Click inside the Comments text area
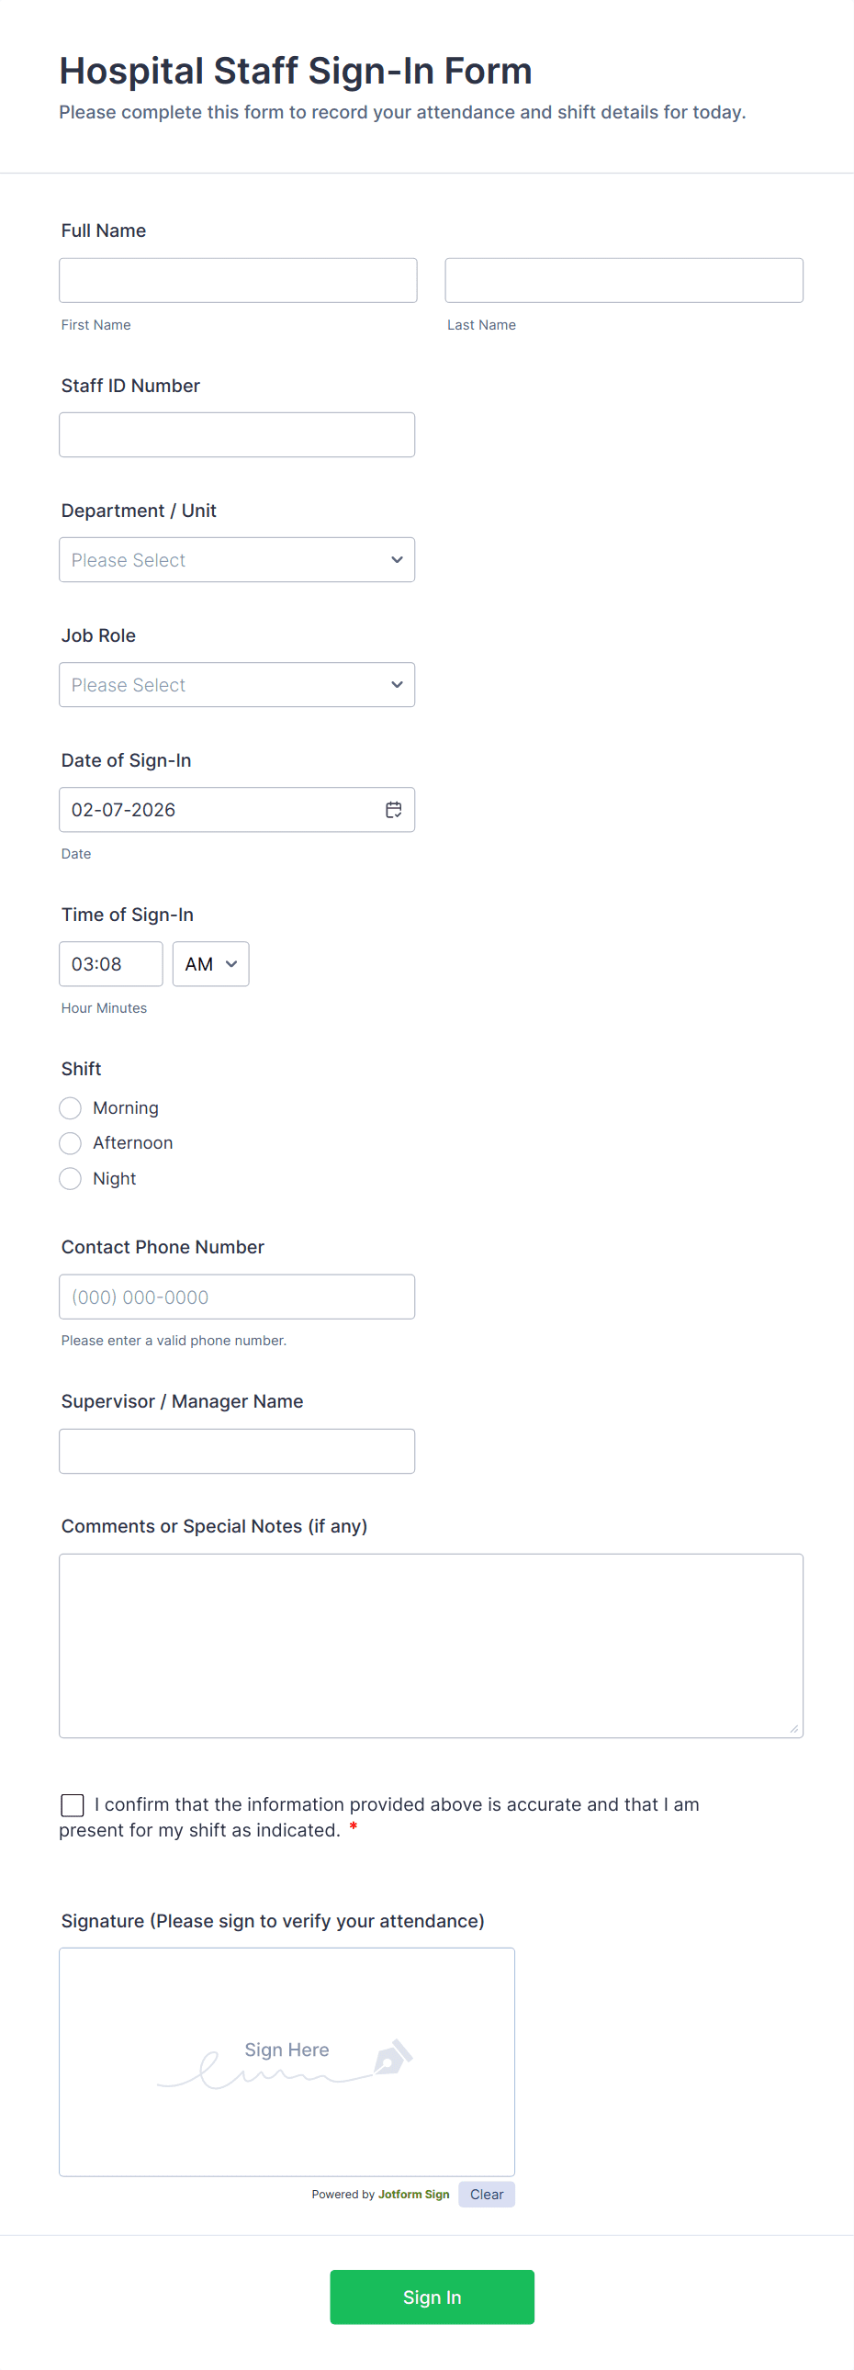This screenshot has height=2370, width=854. (x=431, y=1645)
